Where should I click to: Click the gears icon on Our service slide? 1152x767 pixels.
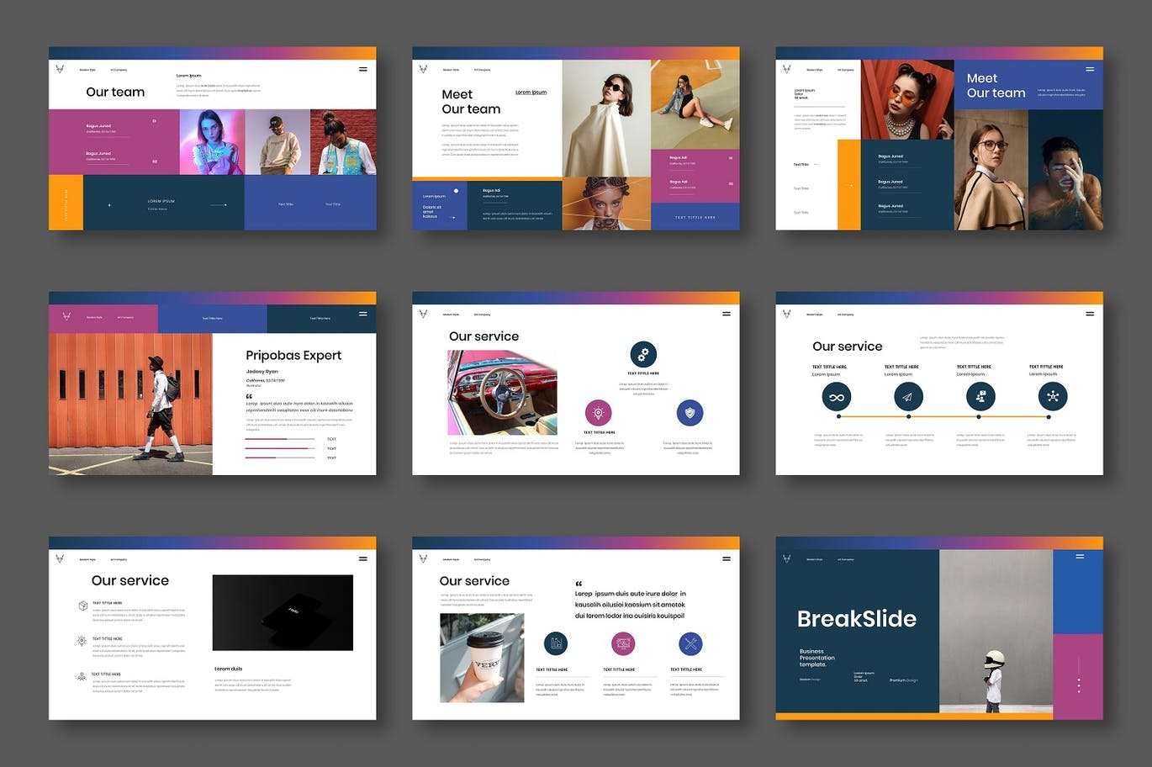(x=642, y=354)
